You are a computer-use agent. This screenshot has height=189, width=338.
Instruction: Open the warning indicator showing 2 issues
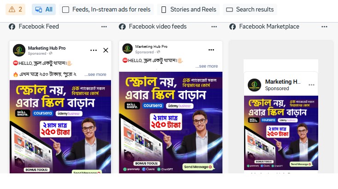click(15, 10)
